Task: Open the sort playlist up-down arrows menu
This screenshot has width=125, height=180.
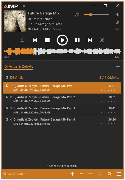Action: (x=100, y=174)
